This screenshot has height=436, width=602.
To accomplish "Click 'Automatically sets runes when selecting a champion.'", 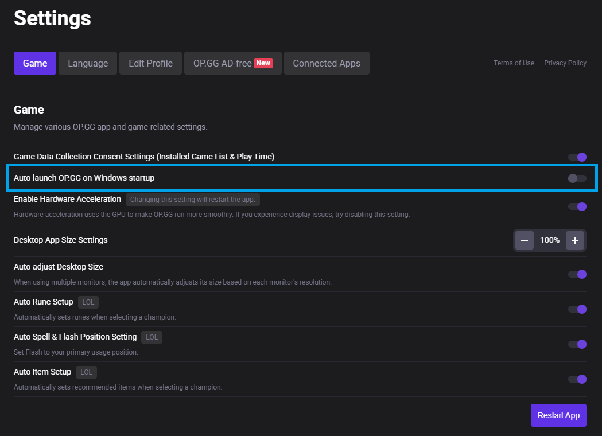I will [x=95, y=317].
